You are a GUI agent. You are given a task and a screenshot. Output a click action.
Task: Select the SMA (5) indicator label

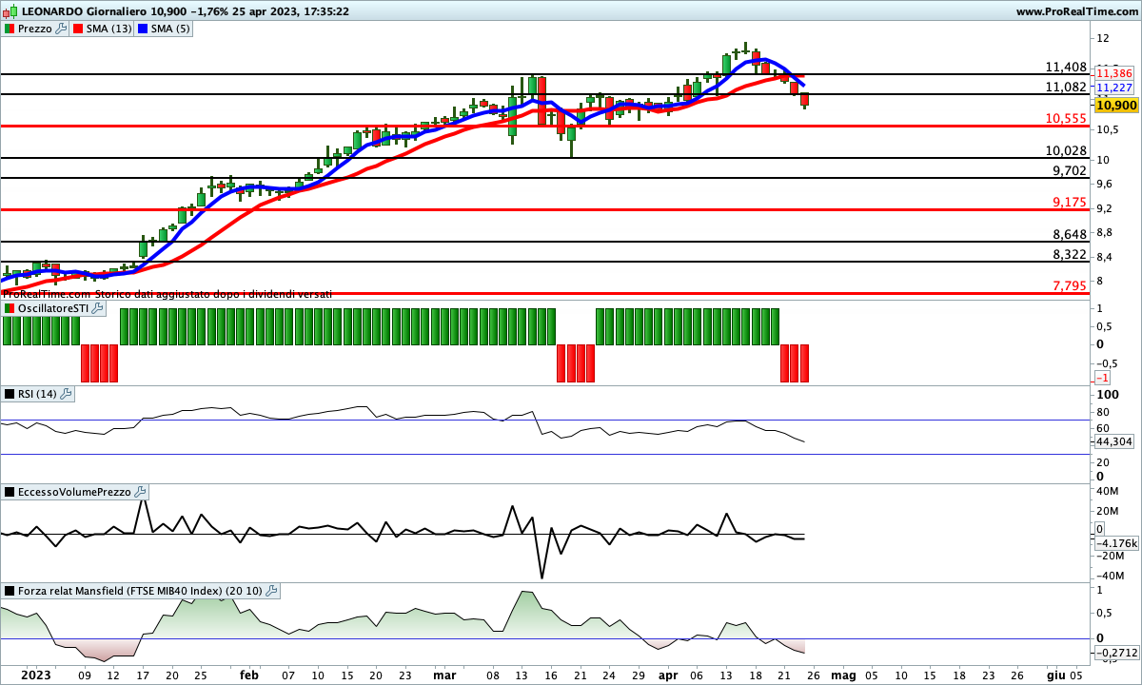pos(172,29)
